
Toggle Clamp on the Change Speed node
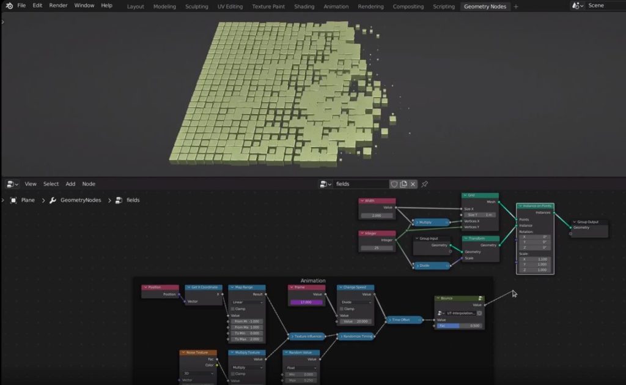(x=342, y=308)
